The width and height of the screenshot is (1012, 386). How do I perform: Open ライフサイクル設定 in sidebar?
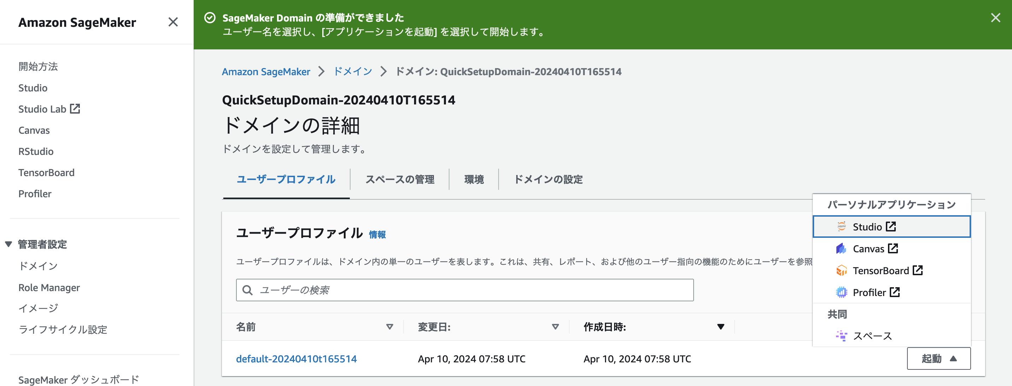pyautogui.click(x=63, y=330)
